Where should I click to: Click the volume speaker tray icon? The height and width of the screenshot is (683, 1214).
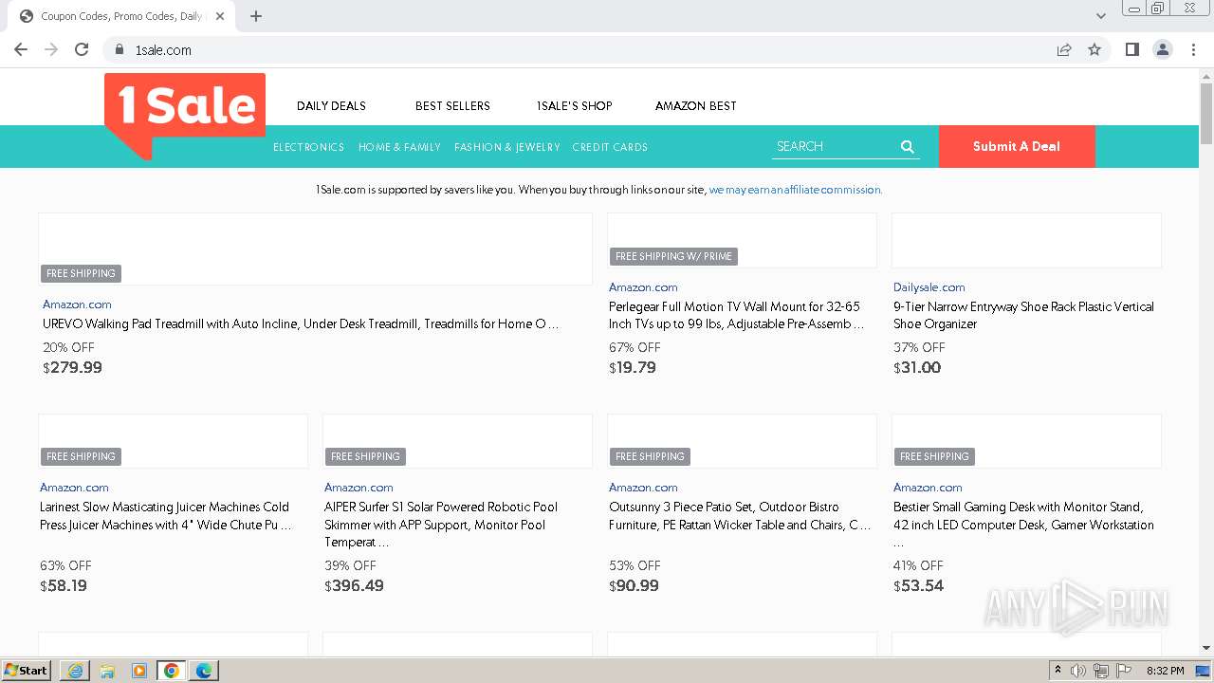coord(1078,671)
